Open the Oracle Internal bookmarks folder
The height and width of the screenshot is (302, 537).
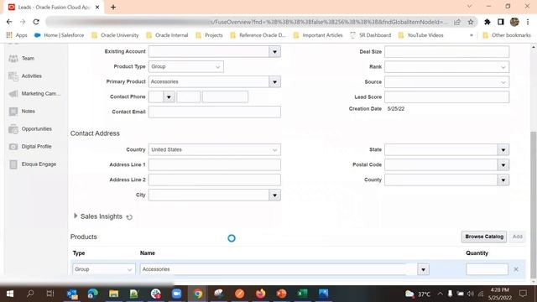pyautogui.click(x=167, y=35)
